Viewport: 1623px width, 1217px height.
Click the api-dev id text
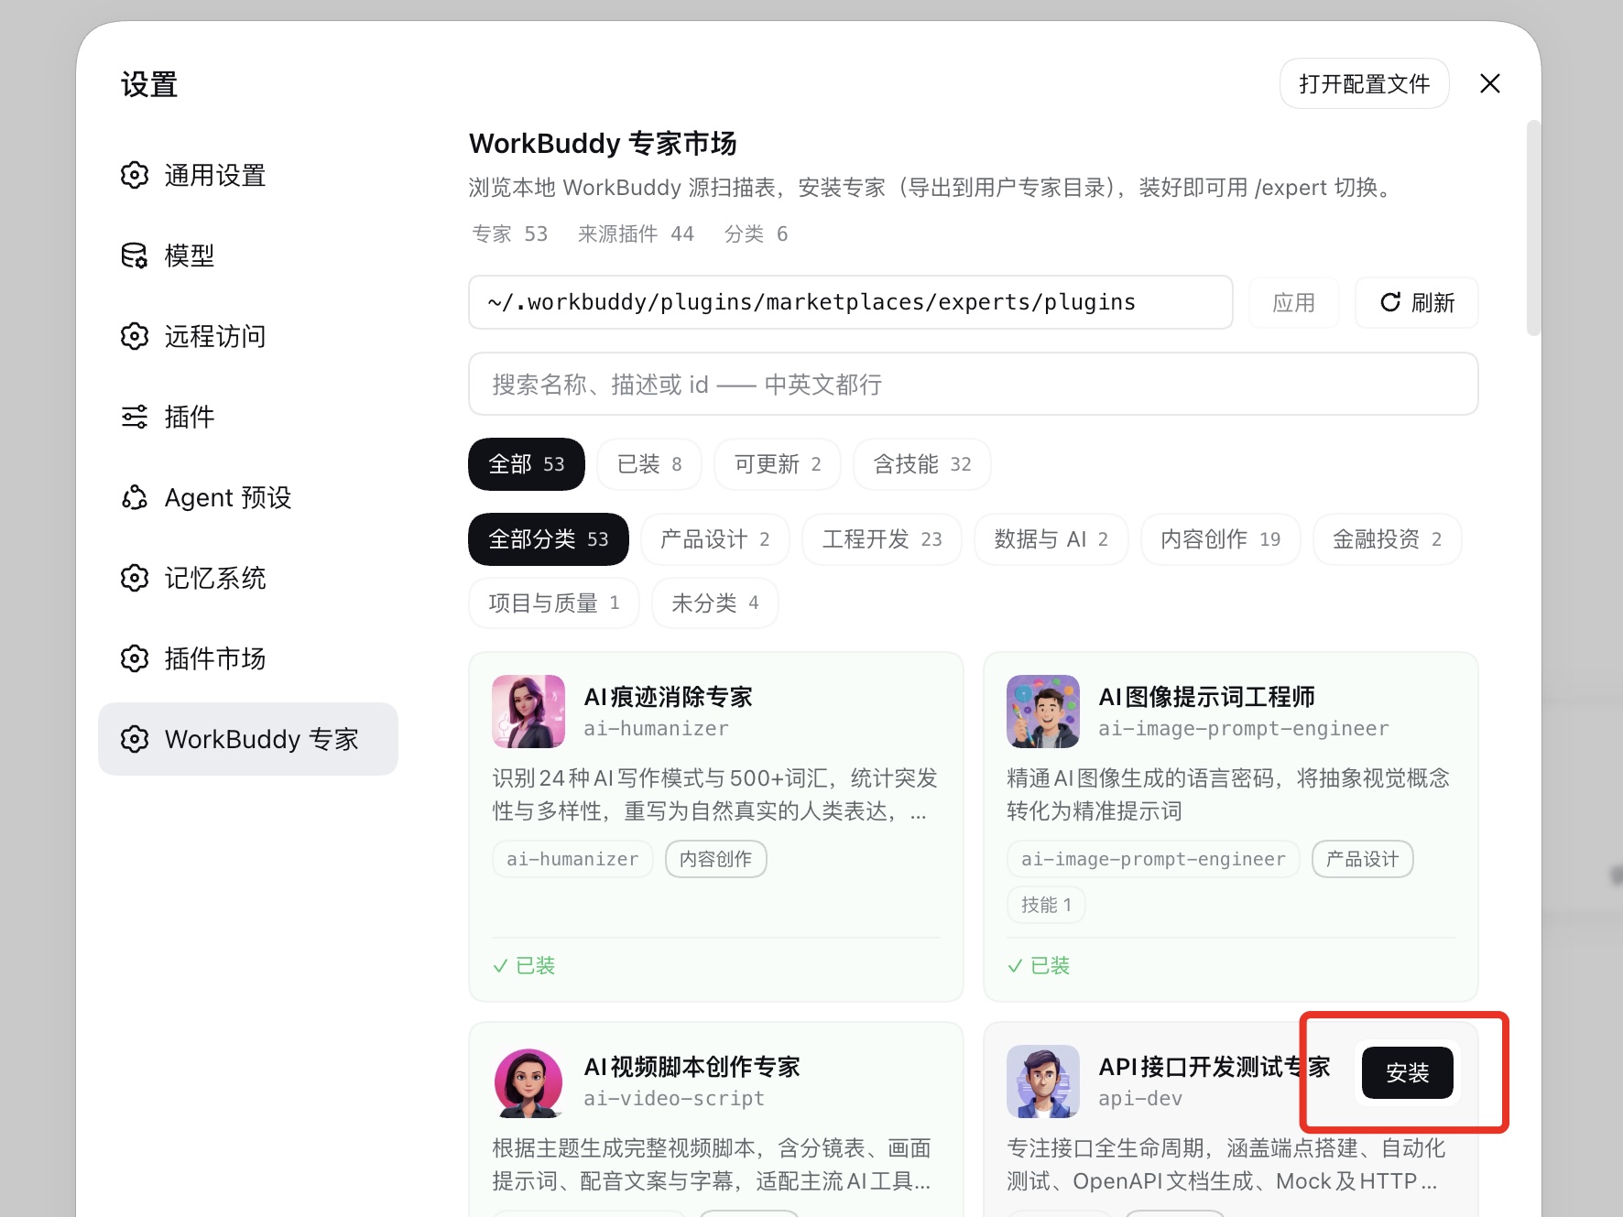click(1140, 1098)
